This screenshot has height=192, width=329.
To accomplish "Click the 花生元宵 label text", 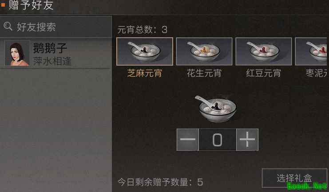I will coord(204,73).
